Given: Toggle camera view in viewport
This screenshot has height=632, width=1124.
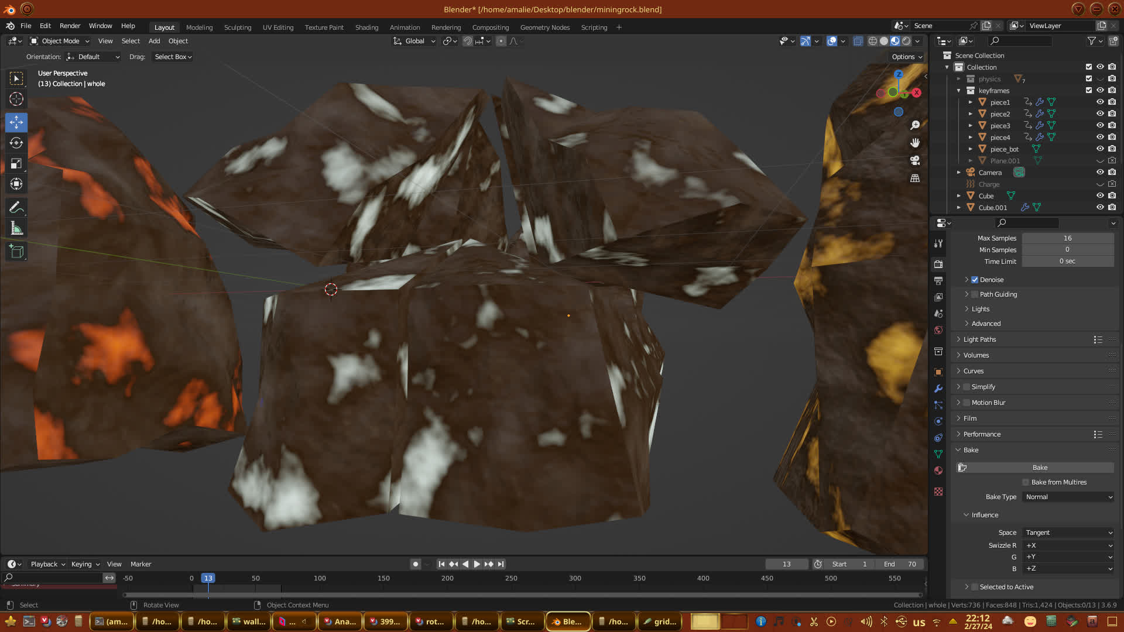Looking at the screenshot, I should (x=915, y=160).
